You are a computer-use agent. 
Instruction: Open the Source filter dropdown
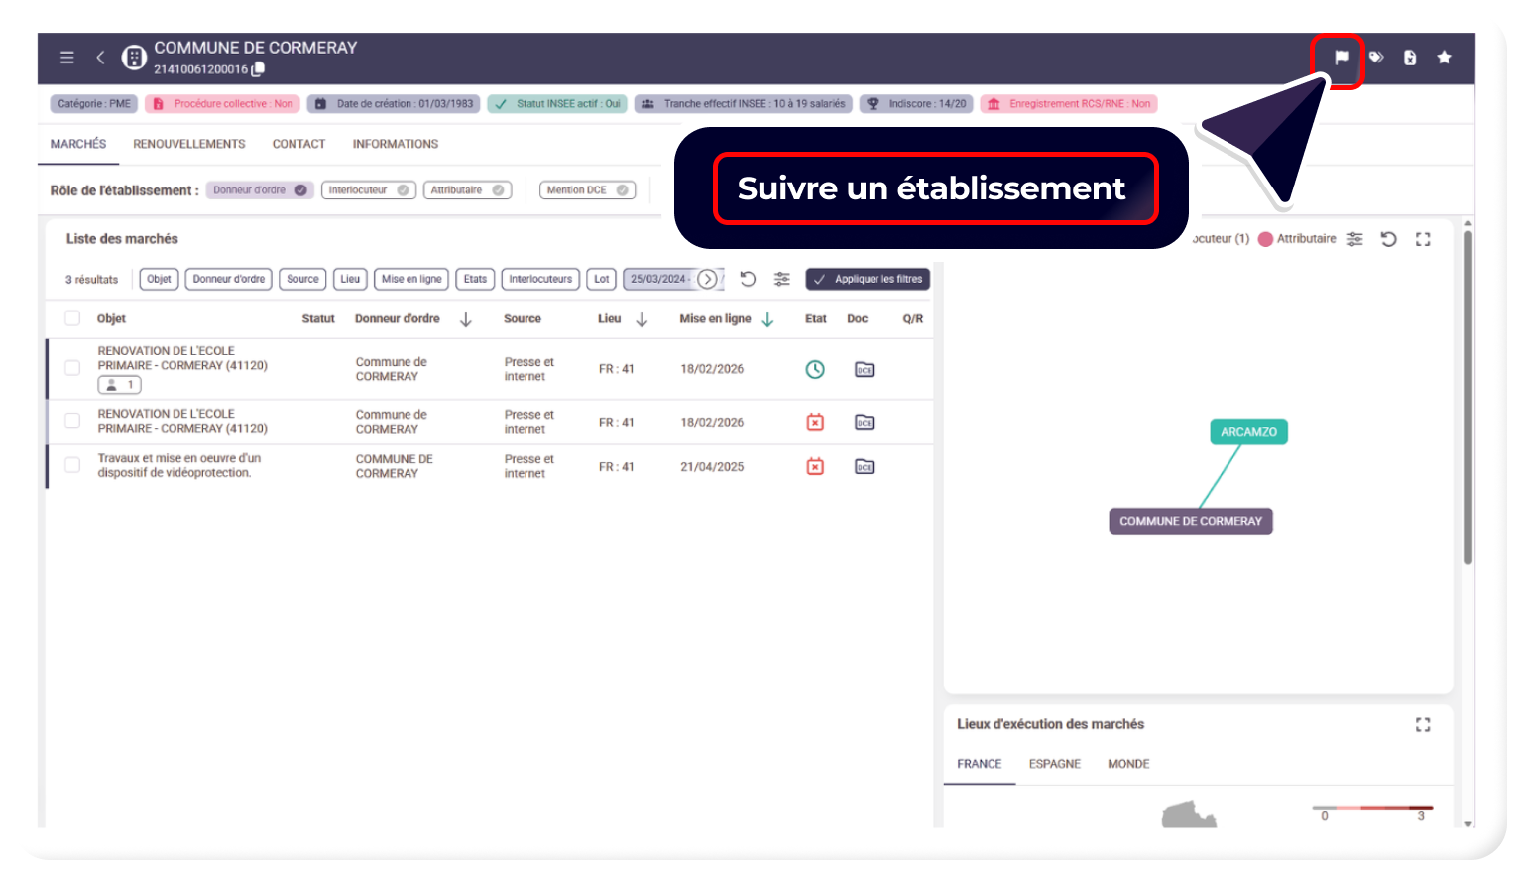point(302,279)
